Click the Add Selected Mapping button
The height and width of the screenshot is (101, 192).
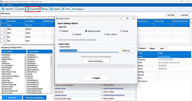point(35,98)
